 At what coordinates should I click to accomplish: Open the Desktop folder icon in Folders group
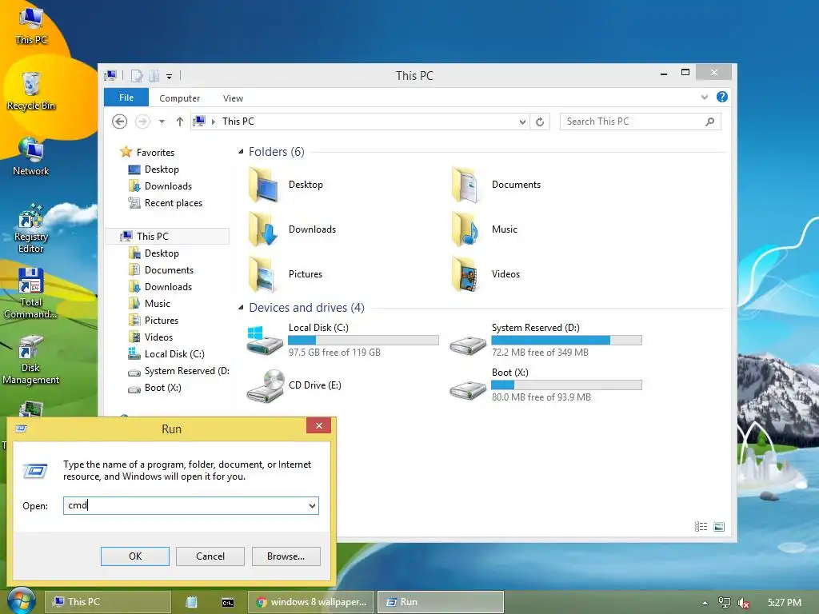[265, 185]
